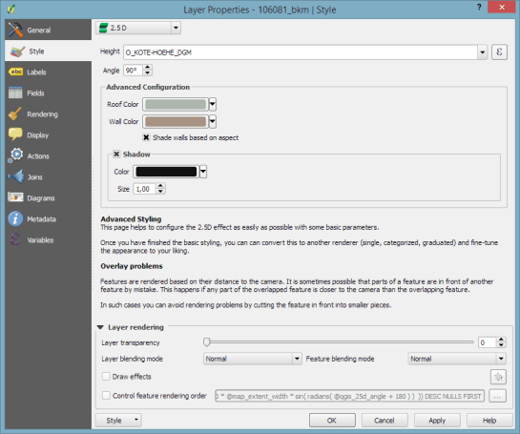The width and height of the screenshot is (520, 434).
Task: Click the 2.5D renderer green icon
Action: click(x=104, y=28)
